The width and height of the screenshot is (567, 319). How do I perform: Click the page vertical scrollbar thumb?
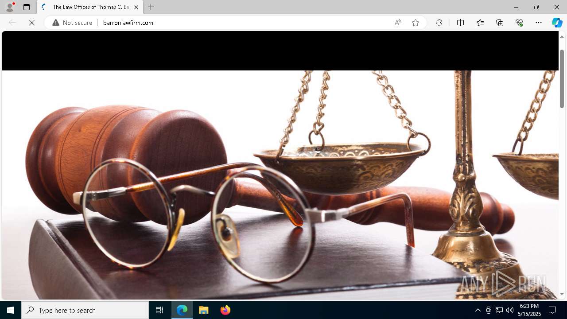(562, 78)
